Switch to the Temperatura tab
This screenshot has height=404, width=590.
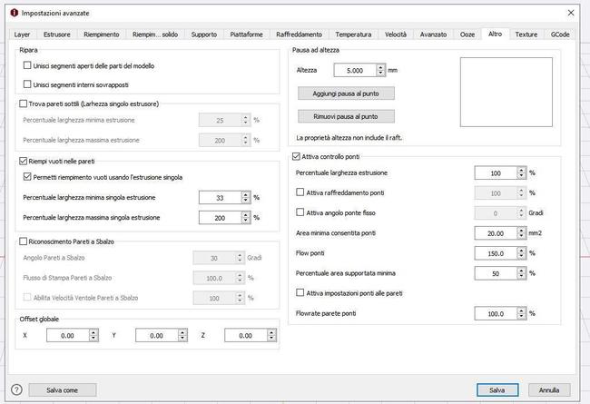pyautogui.click(x=352, y=34)
